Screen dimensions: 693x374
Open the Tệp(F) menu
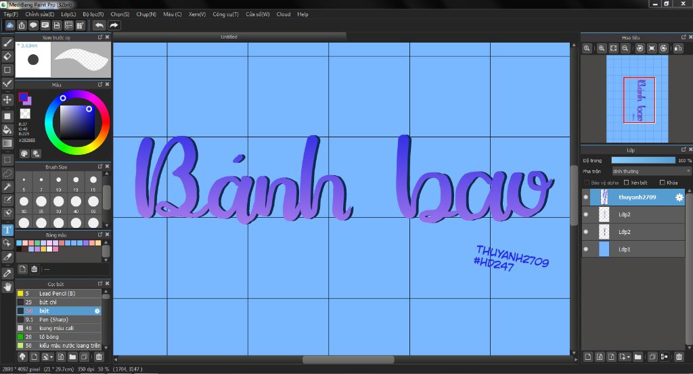pos(11,14)
